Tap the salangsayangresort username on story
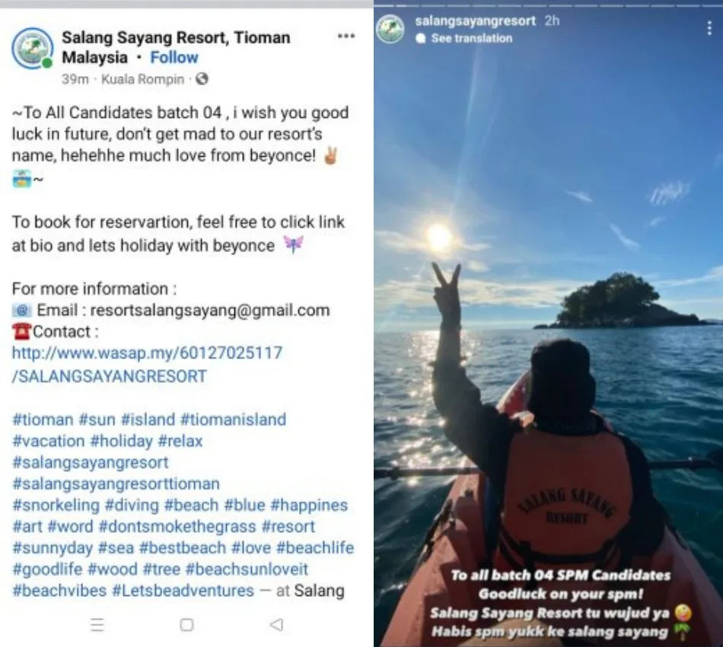The image size is (723, 647). [475, 21]
